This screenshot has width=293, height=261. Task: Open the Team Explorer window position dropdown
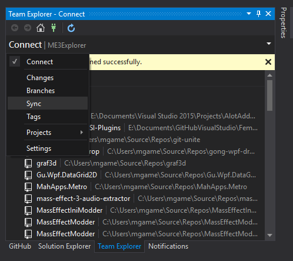click(249, 14)
